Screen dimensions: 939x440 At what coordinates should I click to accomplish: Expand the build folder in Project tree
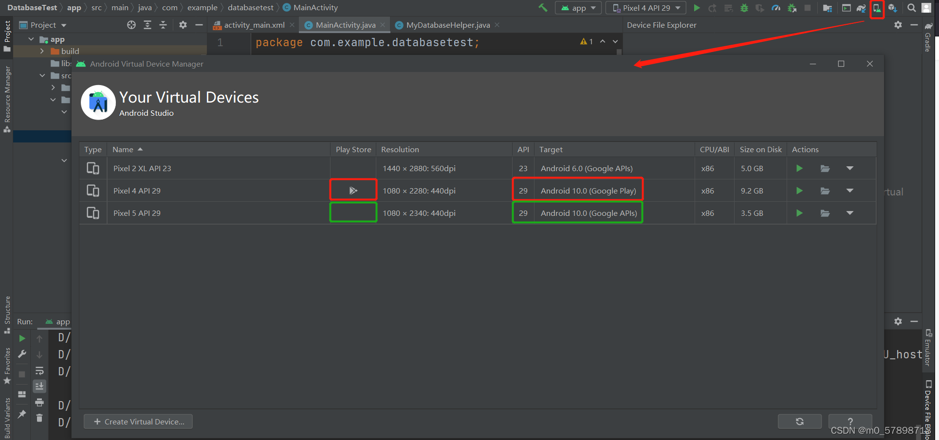coord(42,51)
